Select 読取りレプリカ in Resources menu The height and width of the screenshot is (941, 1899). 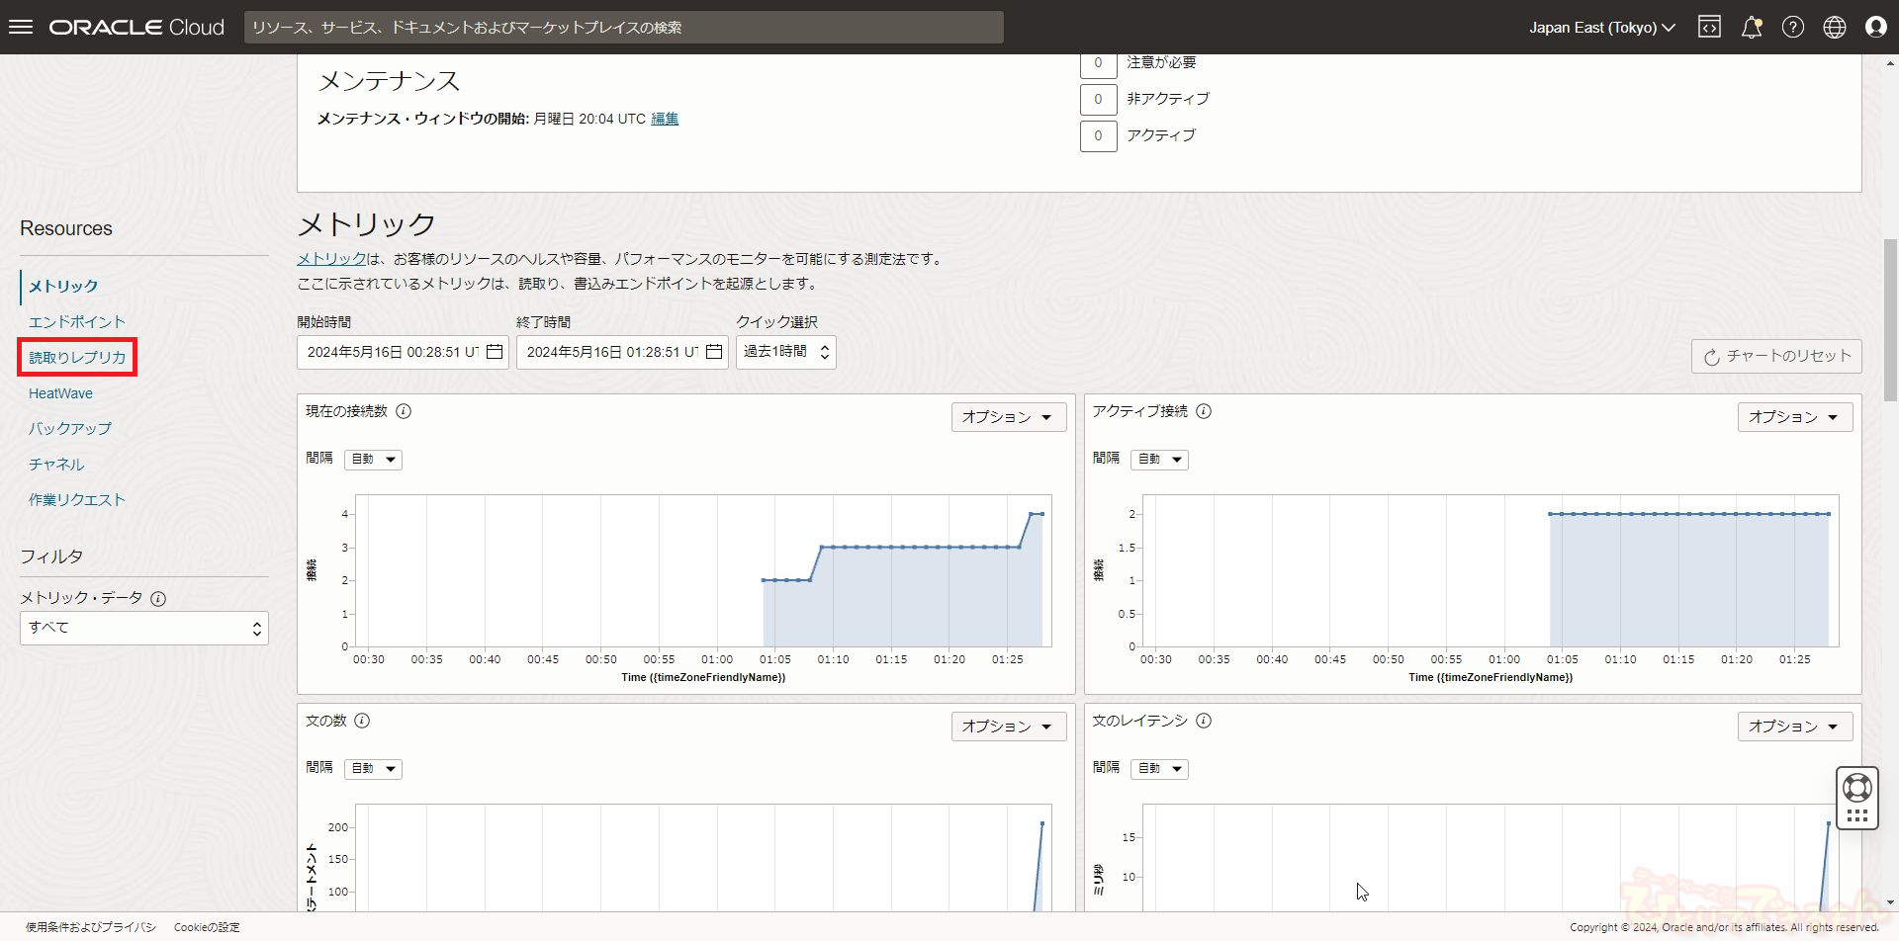tap(77, 357)
